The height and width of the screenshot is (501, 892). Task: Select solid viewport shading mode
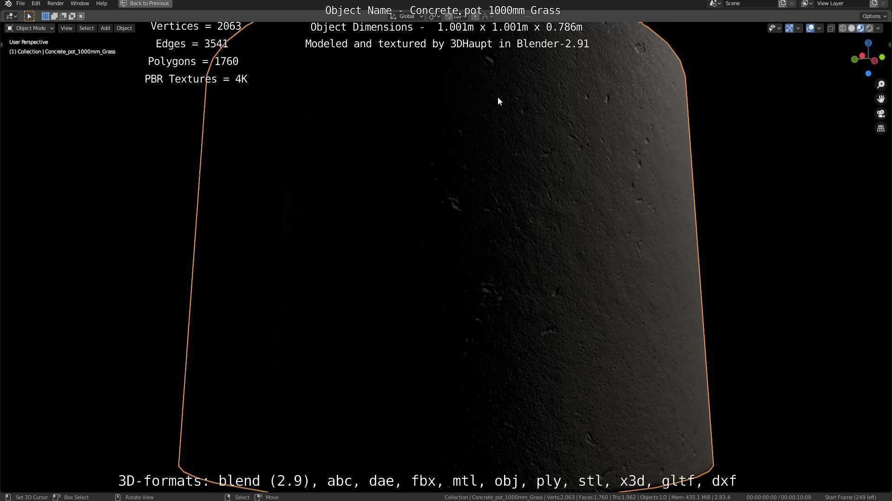tap(851, 28)
